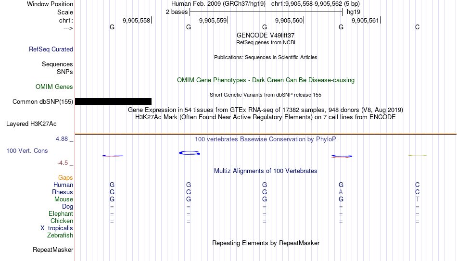The height and width of the screenshot is (261, 457).
Task: Click the Mouse species label
Action: pyautogui.click(x=63, y=199)
